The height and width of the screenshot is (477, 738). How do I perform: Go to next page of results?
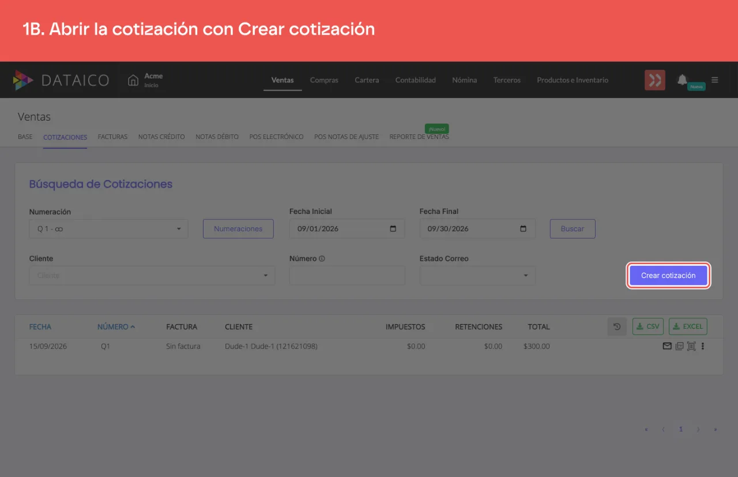[698, 429]
